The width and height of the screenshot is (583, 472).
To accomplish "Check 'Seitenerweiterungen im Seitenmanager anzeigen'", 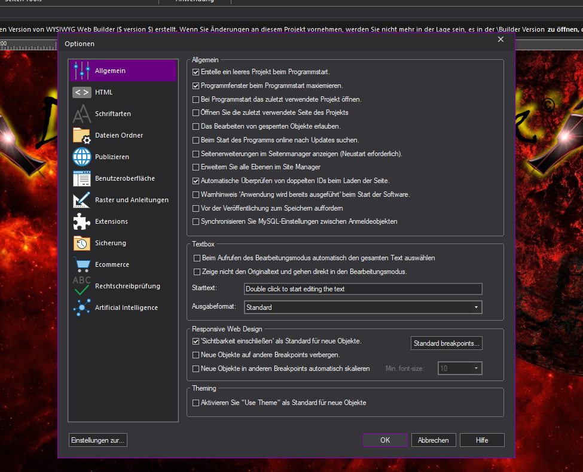I will [x=196, y=154].
